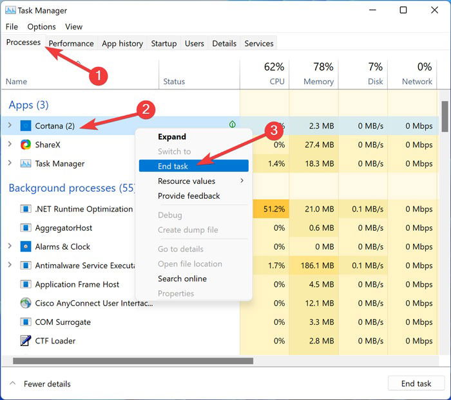This screenshot has width=451, height=400.
Task: Click the Alarms & Clock icon
Action: [x=26, y=246]
